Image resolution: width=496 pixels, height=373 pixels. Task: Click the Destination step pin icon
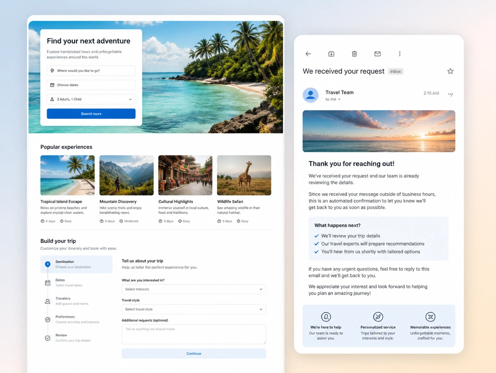[48, 264]
